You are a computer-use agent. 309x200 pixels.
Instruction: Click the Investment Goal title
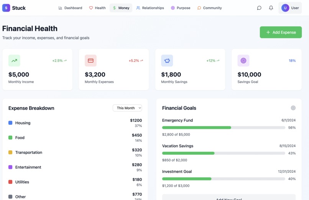[177, 172]
